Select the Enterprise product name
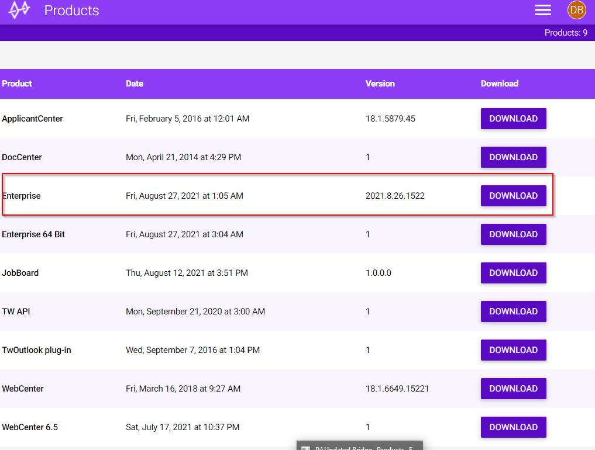The width and height of the screenshot is (595, 450). pos(21,196)
